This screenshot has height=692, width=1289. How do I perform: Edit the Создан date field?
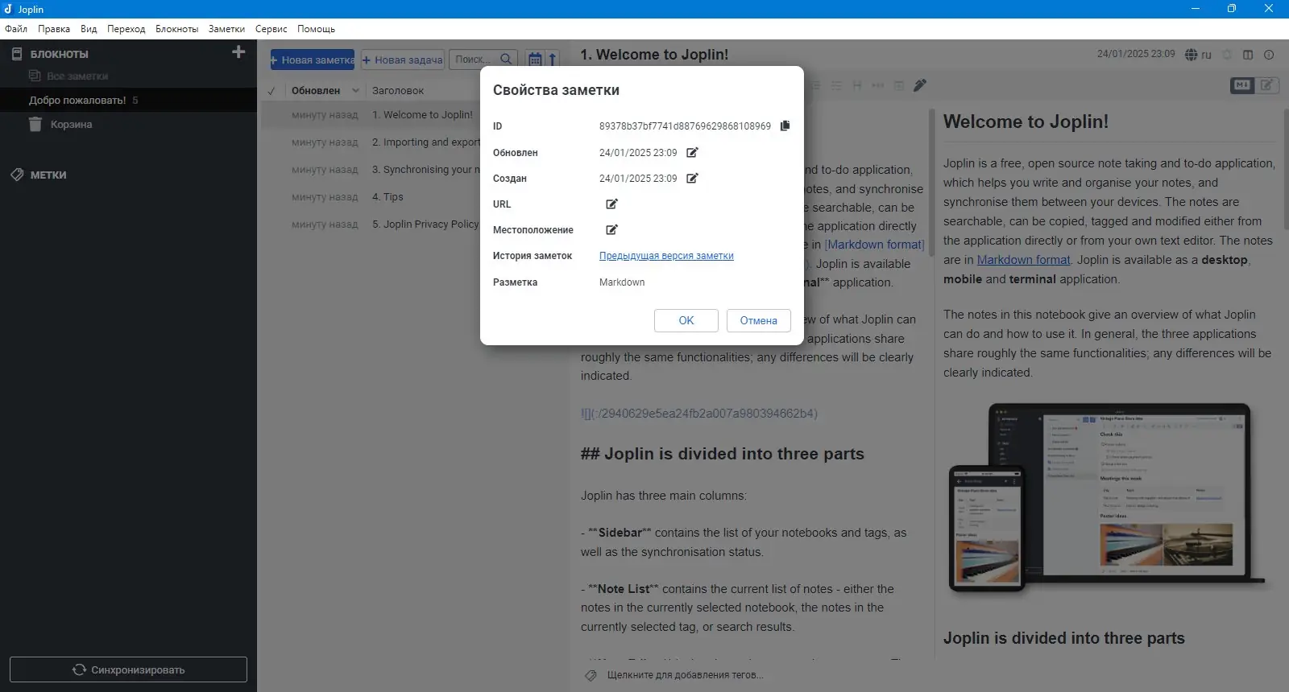point(692,178)
